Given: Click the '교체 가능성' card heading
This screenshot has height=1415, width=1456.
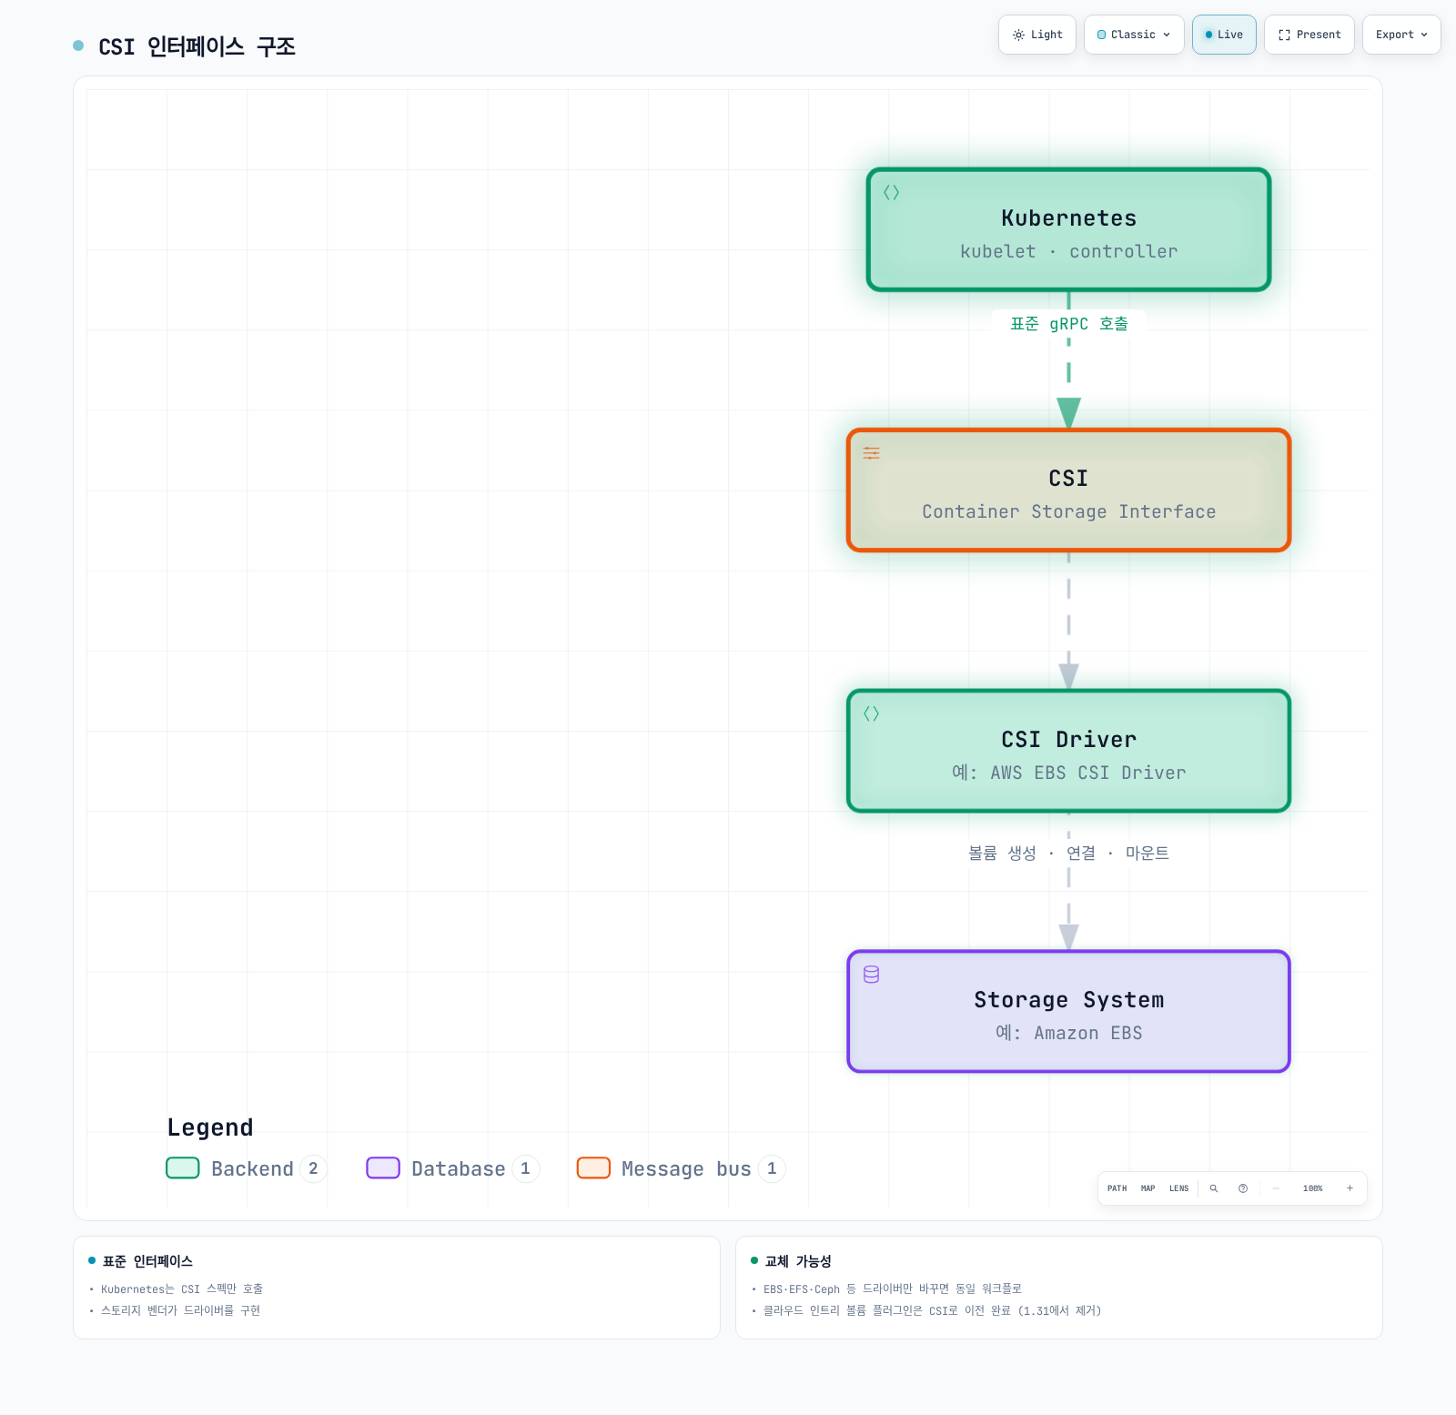Looking at the screenshot, I should 798,1261.
